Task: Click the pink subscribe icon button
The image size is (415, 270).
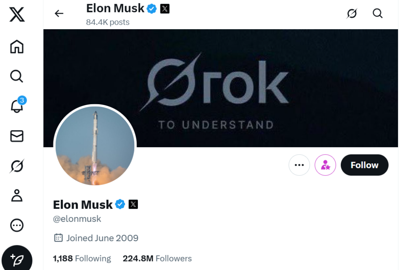Action: tap(325, 165)
